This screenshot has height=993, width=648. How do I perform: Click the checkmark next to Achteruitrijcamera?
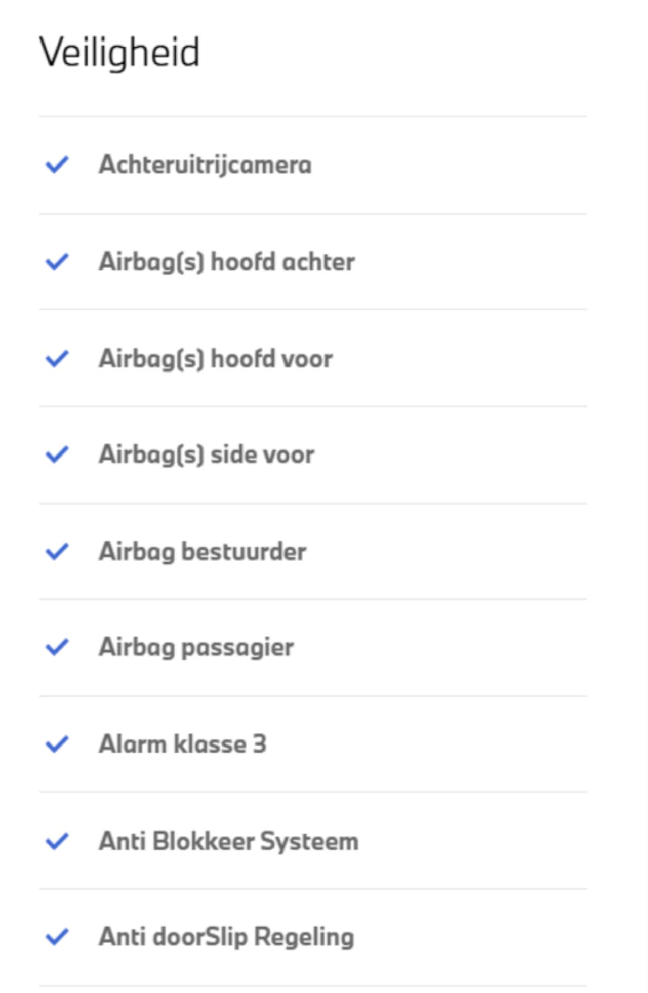[57, 164]
